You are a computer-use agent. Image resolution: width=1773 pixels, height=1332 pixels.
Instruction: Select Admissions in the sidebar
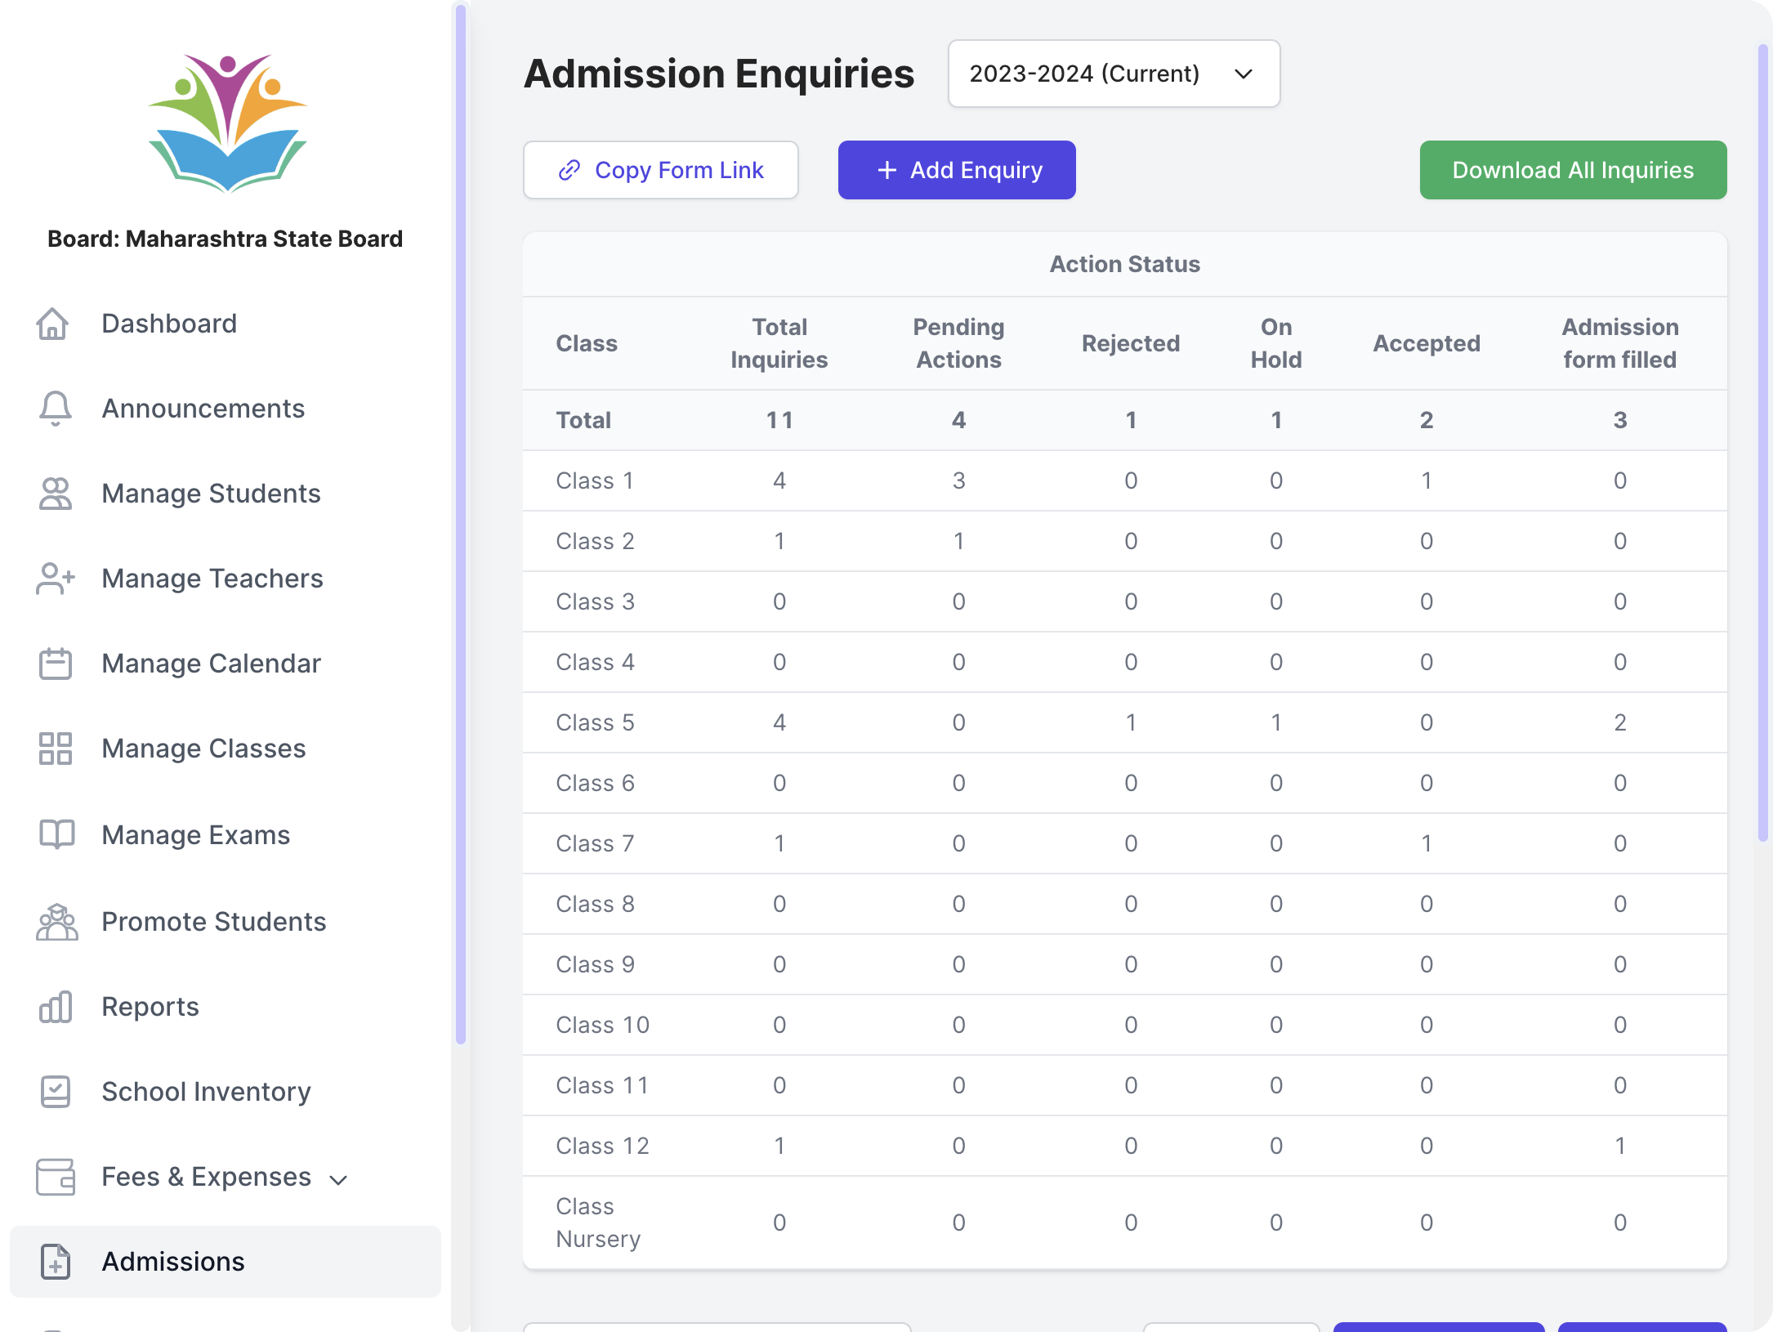pyautogui.click(x=226, y=1262)
